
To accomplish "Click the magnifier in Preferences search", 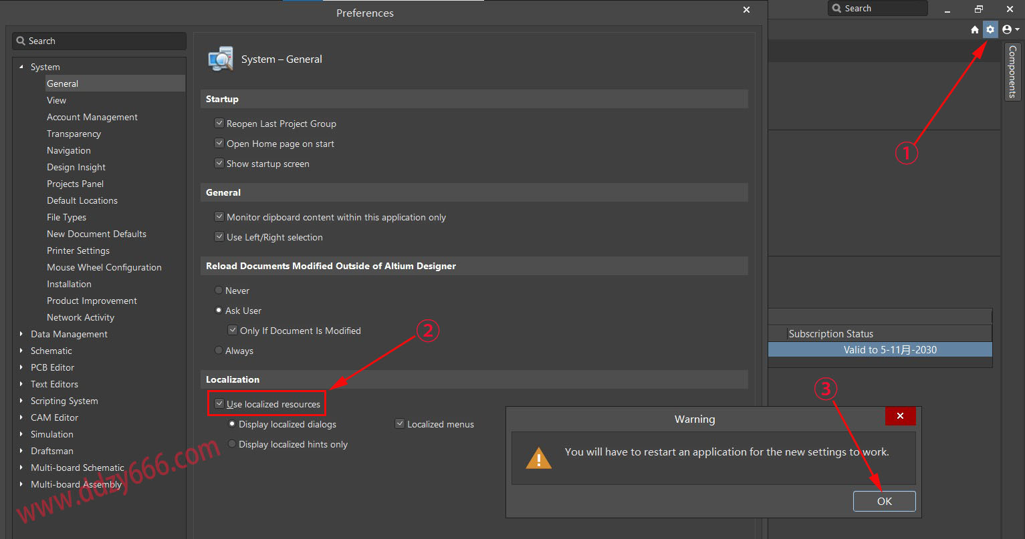I will [21, 41].
